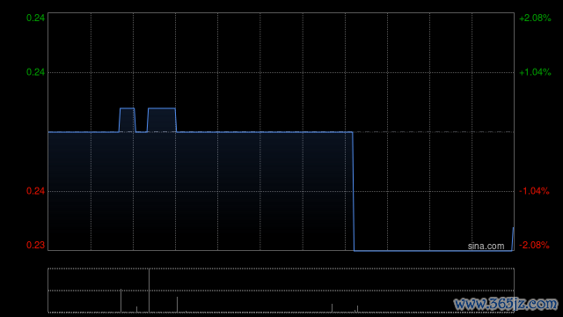
Task: Click the small volume bar just before the price drop
Action: [x=333, y=308]
